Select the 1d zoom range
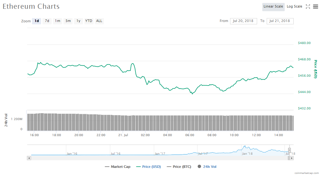Screen dimensions: 322x177 (37, 21)
